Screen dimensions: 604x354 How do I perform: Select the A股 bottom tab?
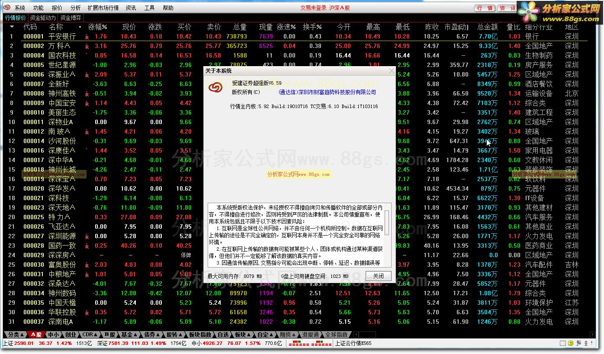pyautogui.click(x=35, y=335)
